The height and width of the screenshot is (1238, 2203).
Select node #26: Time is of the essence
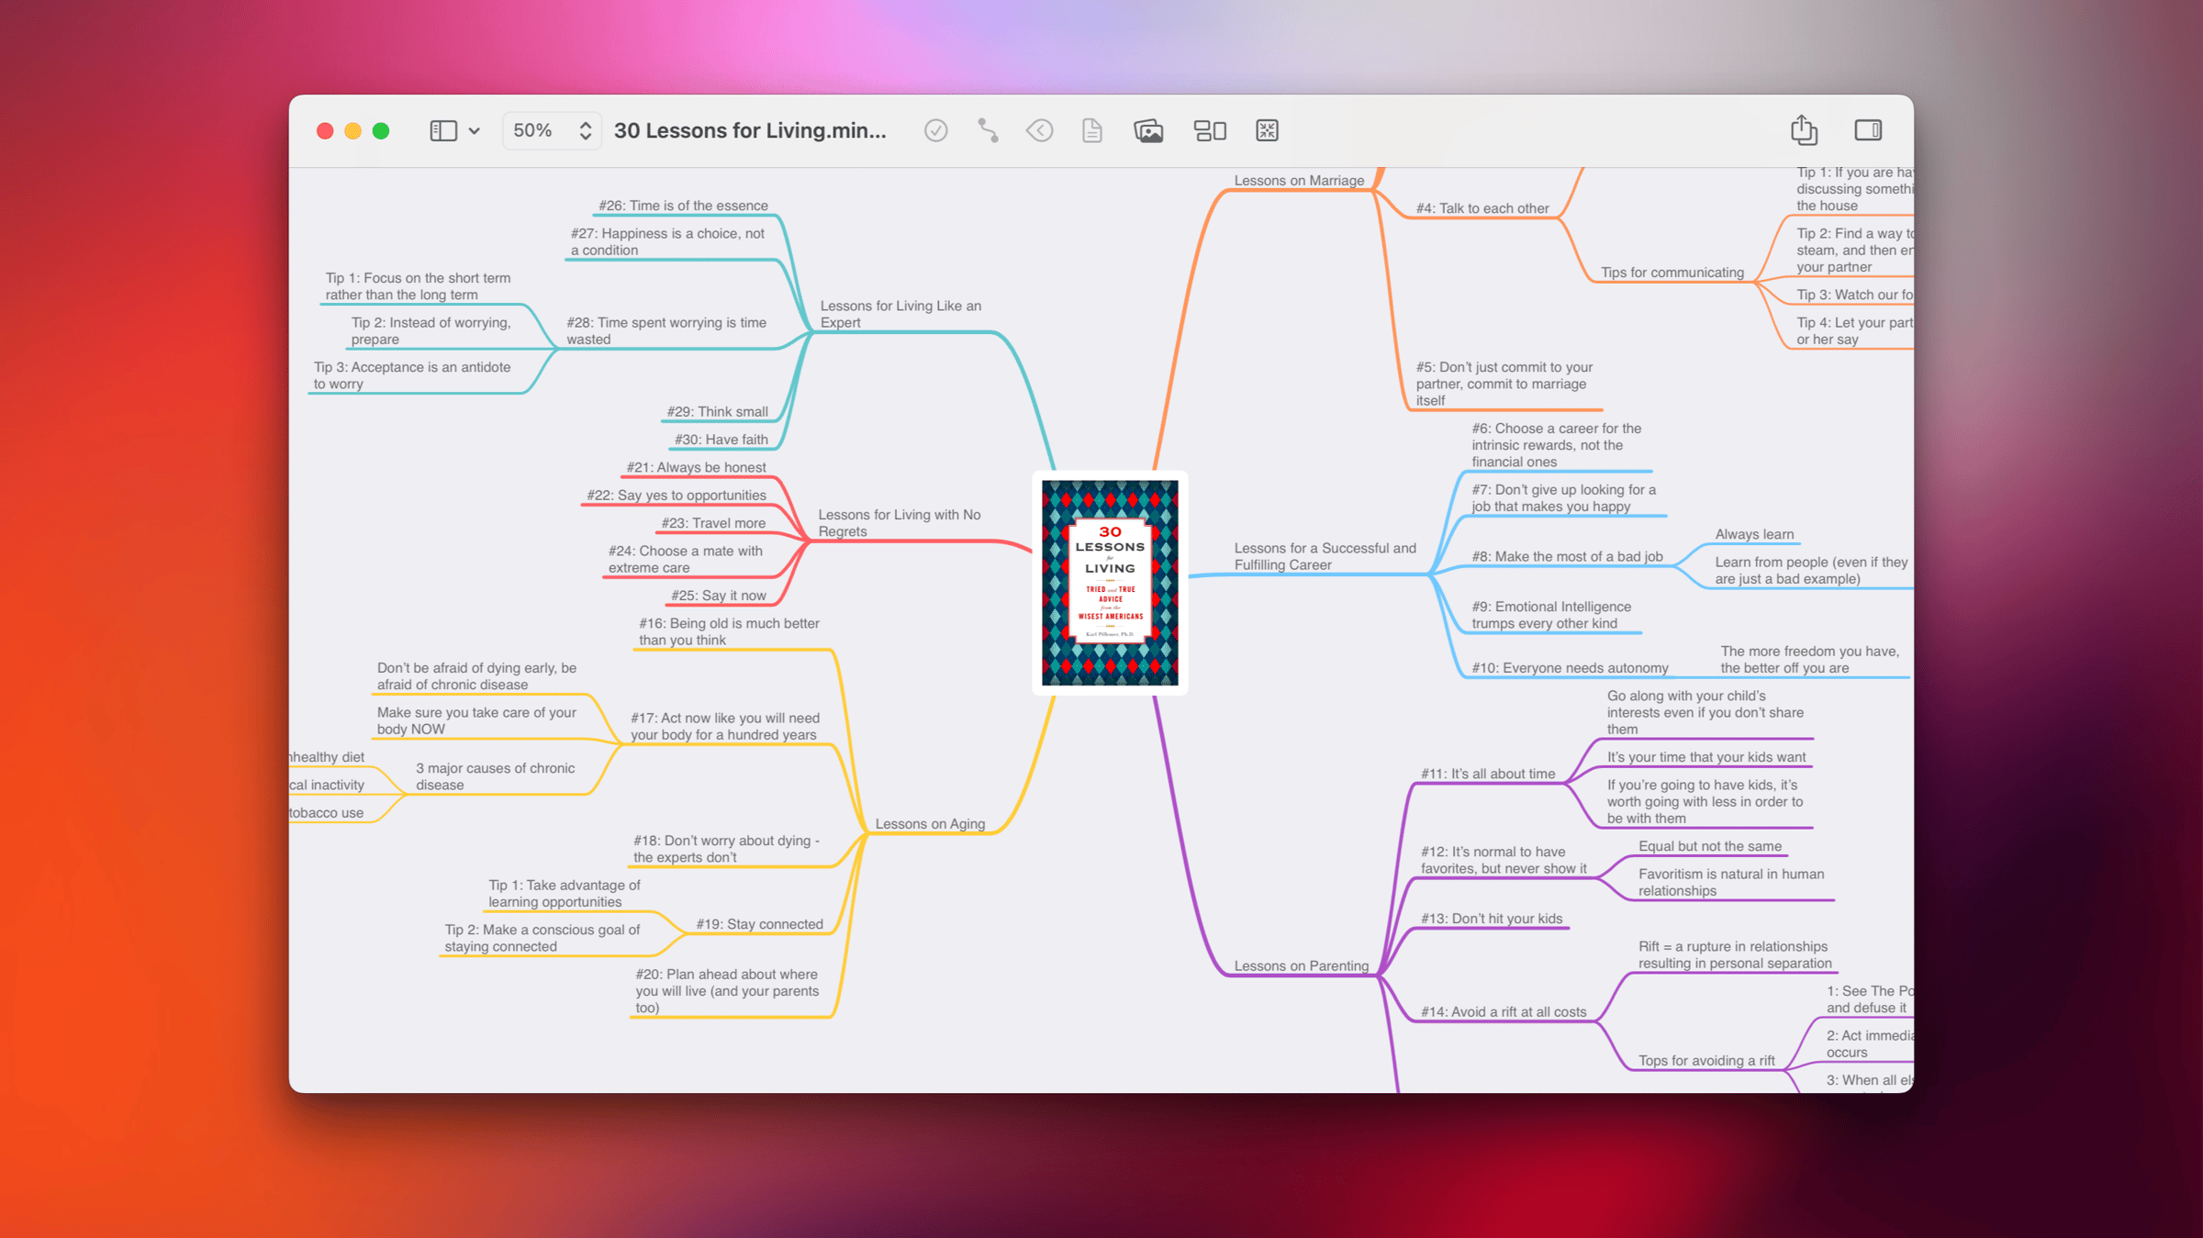(683, 206)
